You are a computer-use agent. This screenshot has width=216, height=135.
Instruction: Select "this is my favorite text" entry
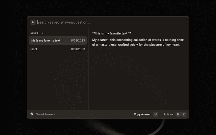coord(45,40)
